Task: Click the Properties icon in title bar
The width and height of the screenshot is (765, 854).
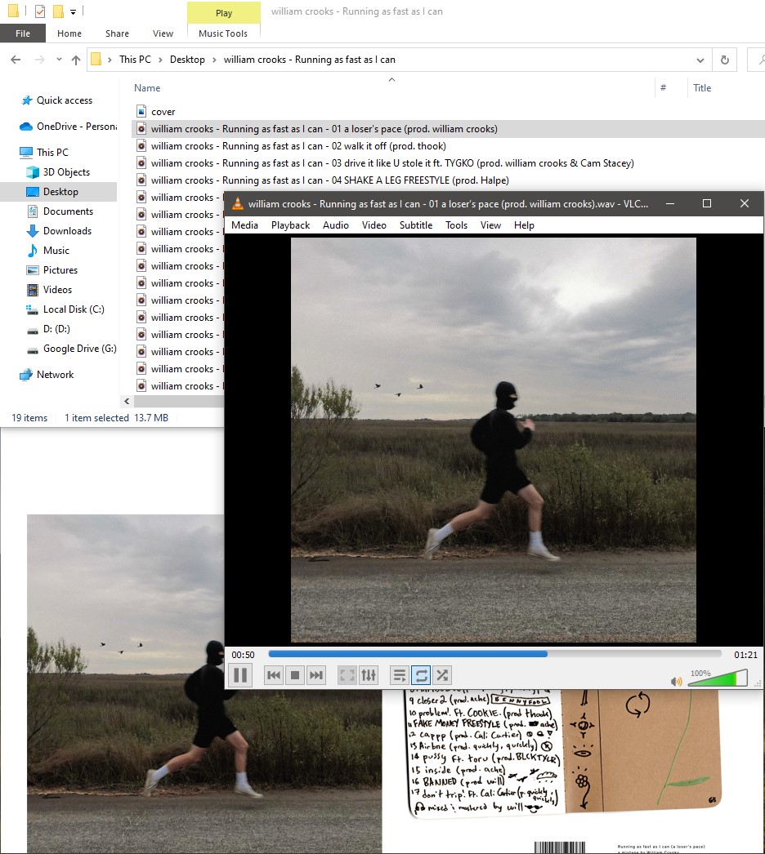Action: click(40, 11)
